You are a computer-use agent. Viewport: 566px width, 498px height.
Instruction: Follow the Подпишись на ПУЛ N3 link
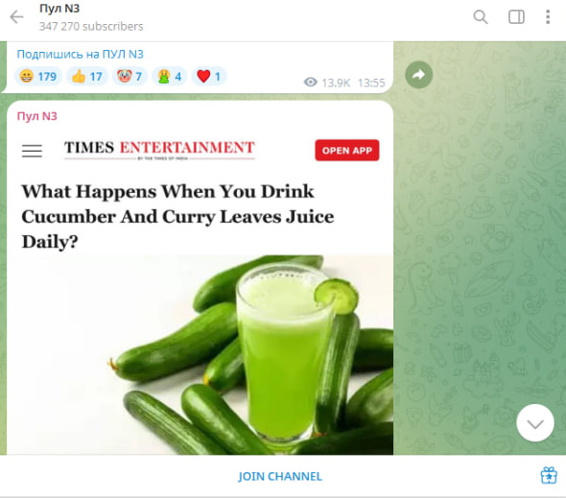[x=81, y=54]
